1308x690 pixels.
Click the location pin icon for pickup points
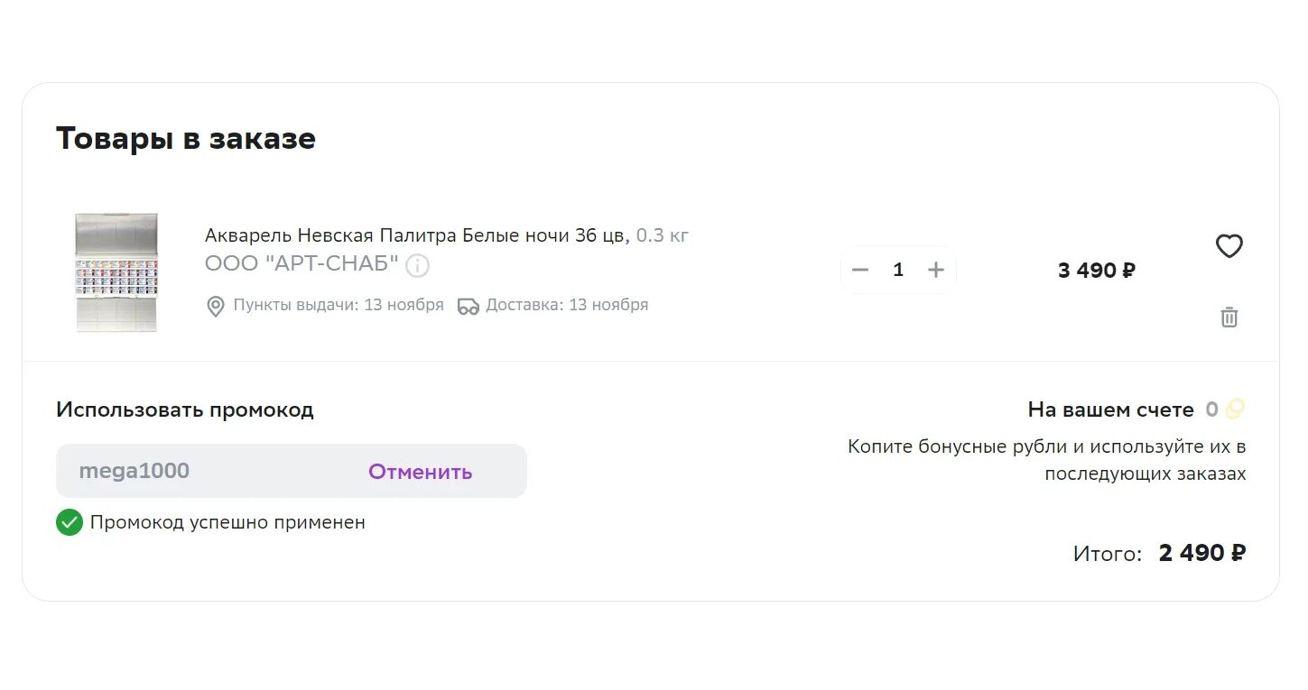click(215, 307)
